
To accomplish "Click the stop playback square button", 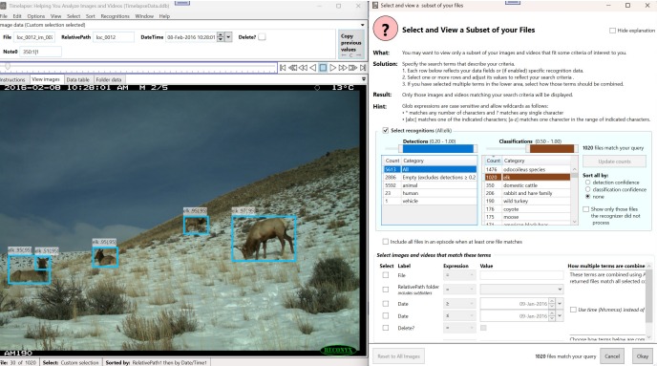I will [x=323, y=68].
